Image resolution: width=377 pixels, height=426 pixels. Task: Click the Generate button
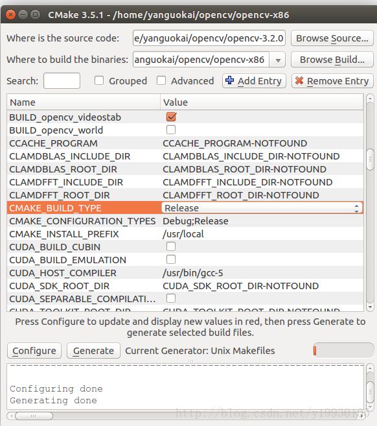tap(93, 351)
